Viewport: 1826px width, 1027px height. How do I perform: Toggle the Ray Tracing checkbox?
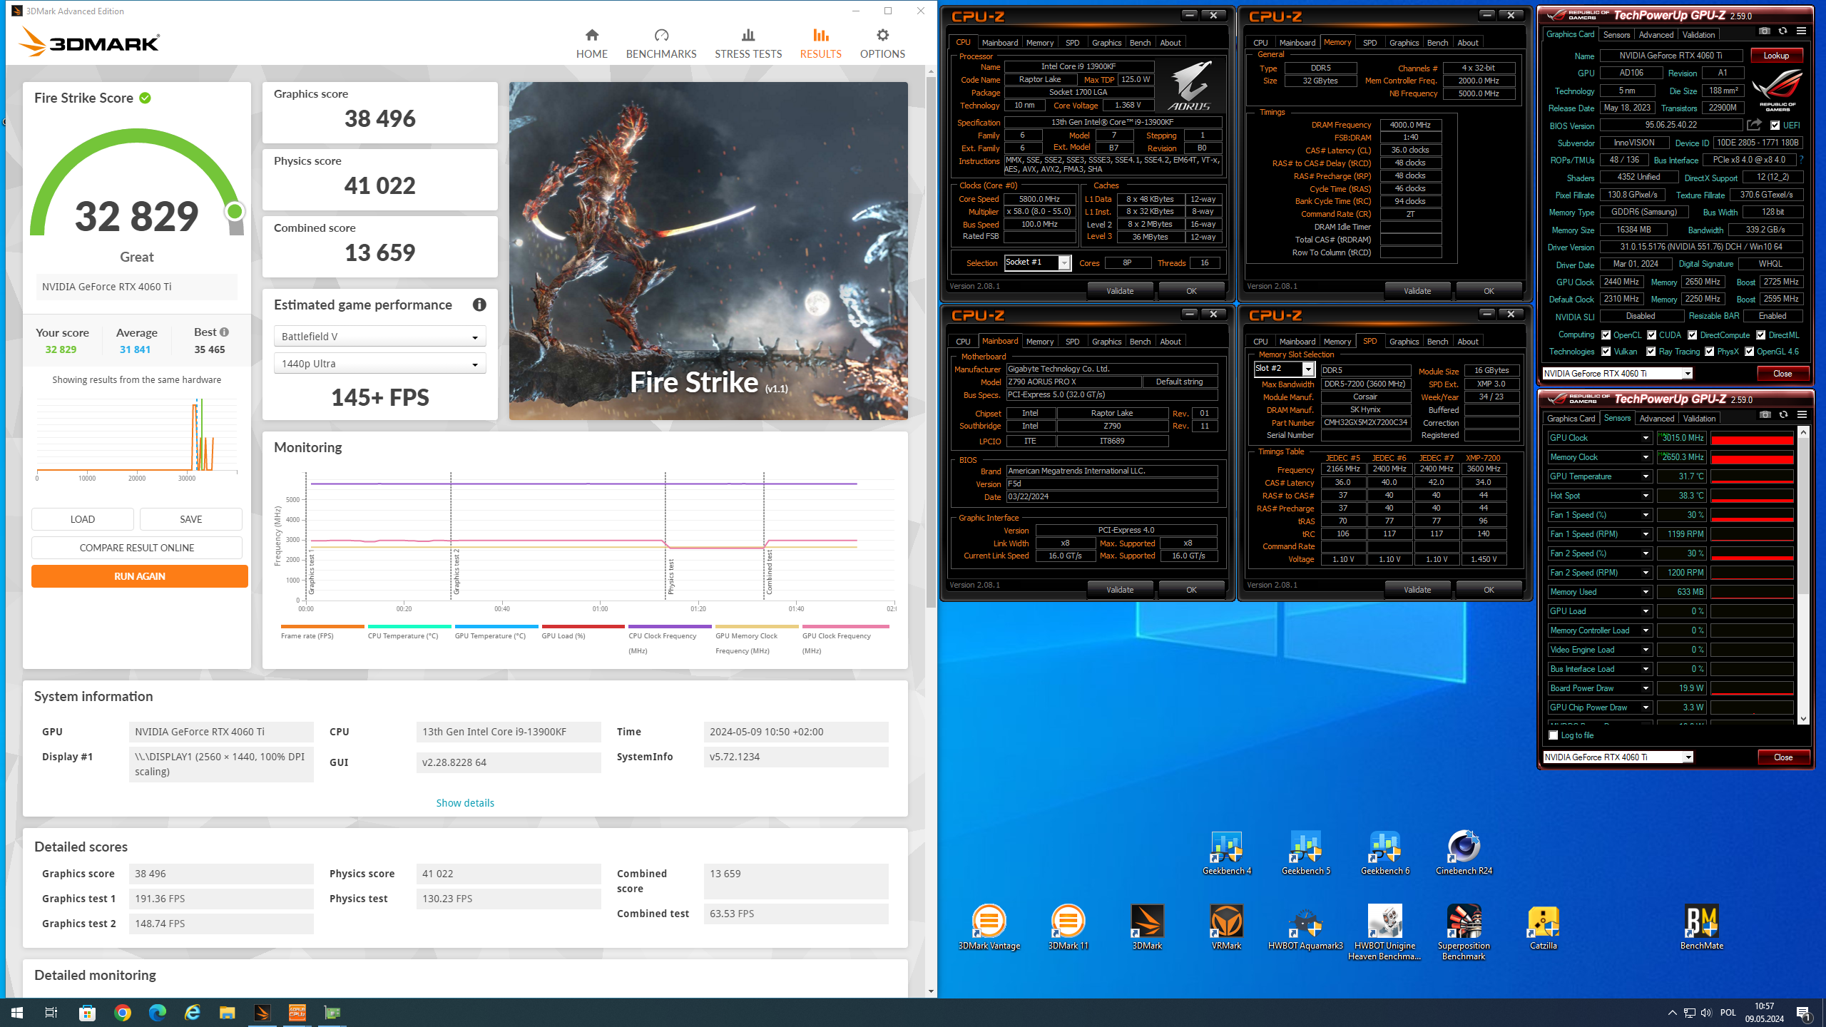[1651, 351]
